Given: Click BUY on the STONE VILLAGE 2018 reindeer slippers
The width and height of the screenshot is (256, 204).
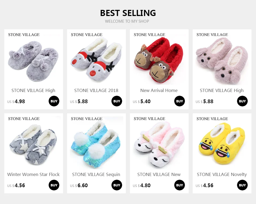Looking at the screenshot, I should (117, 101).
